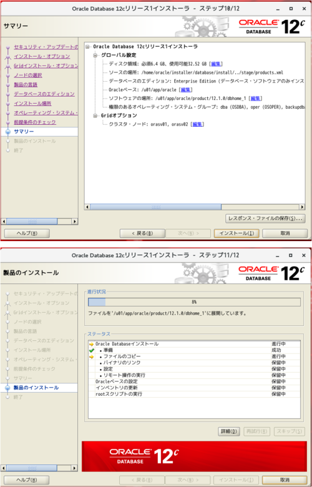Collapse the グローバル設定 tree node
Viewport: 312px width, 487px height.
pyautogui.click(x=95, y=56)
